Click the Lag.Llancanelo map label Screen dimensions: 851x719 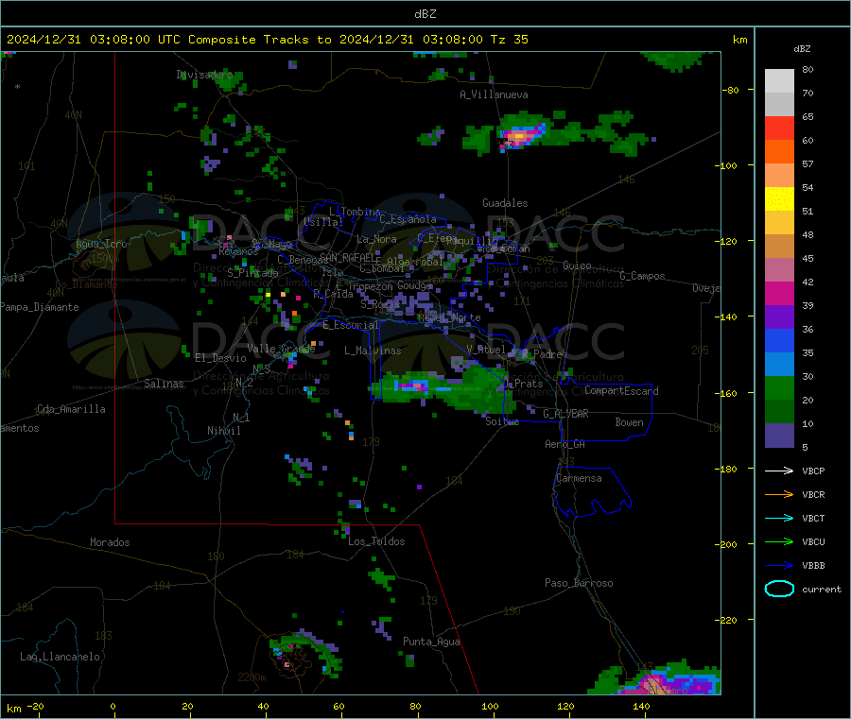[x=60, y=657]
